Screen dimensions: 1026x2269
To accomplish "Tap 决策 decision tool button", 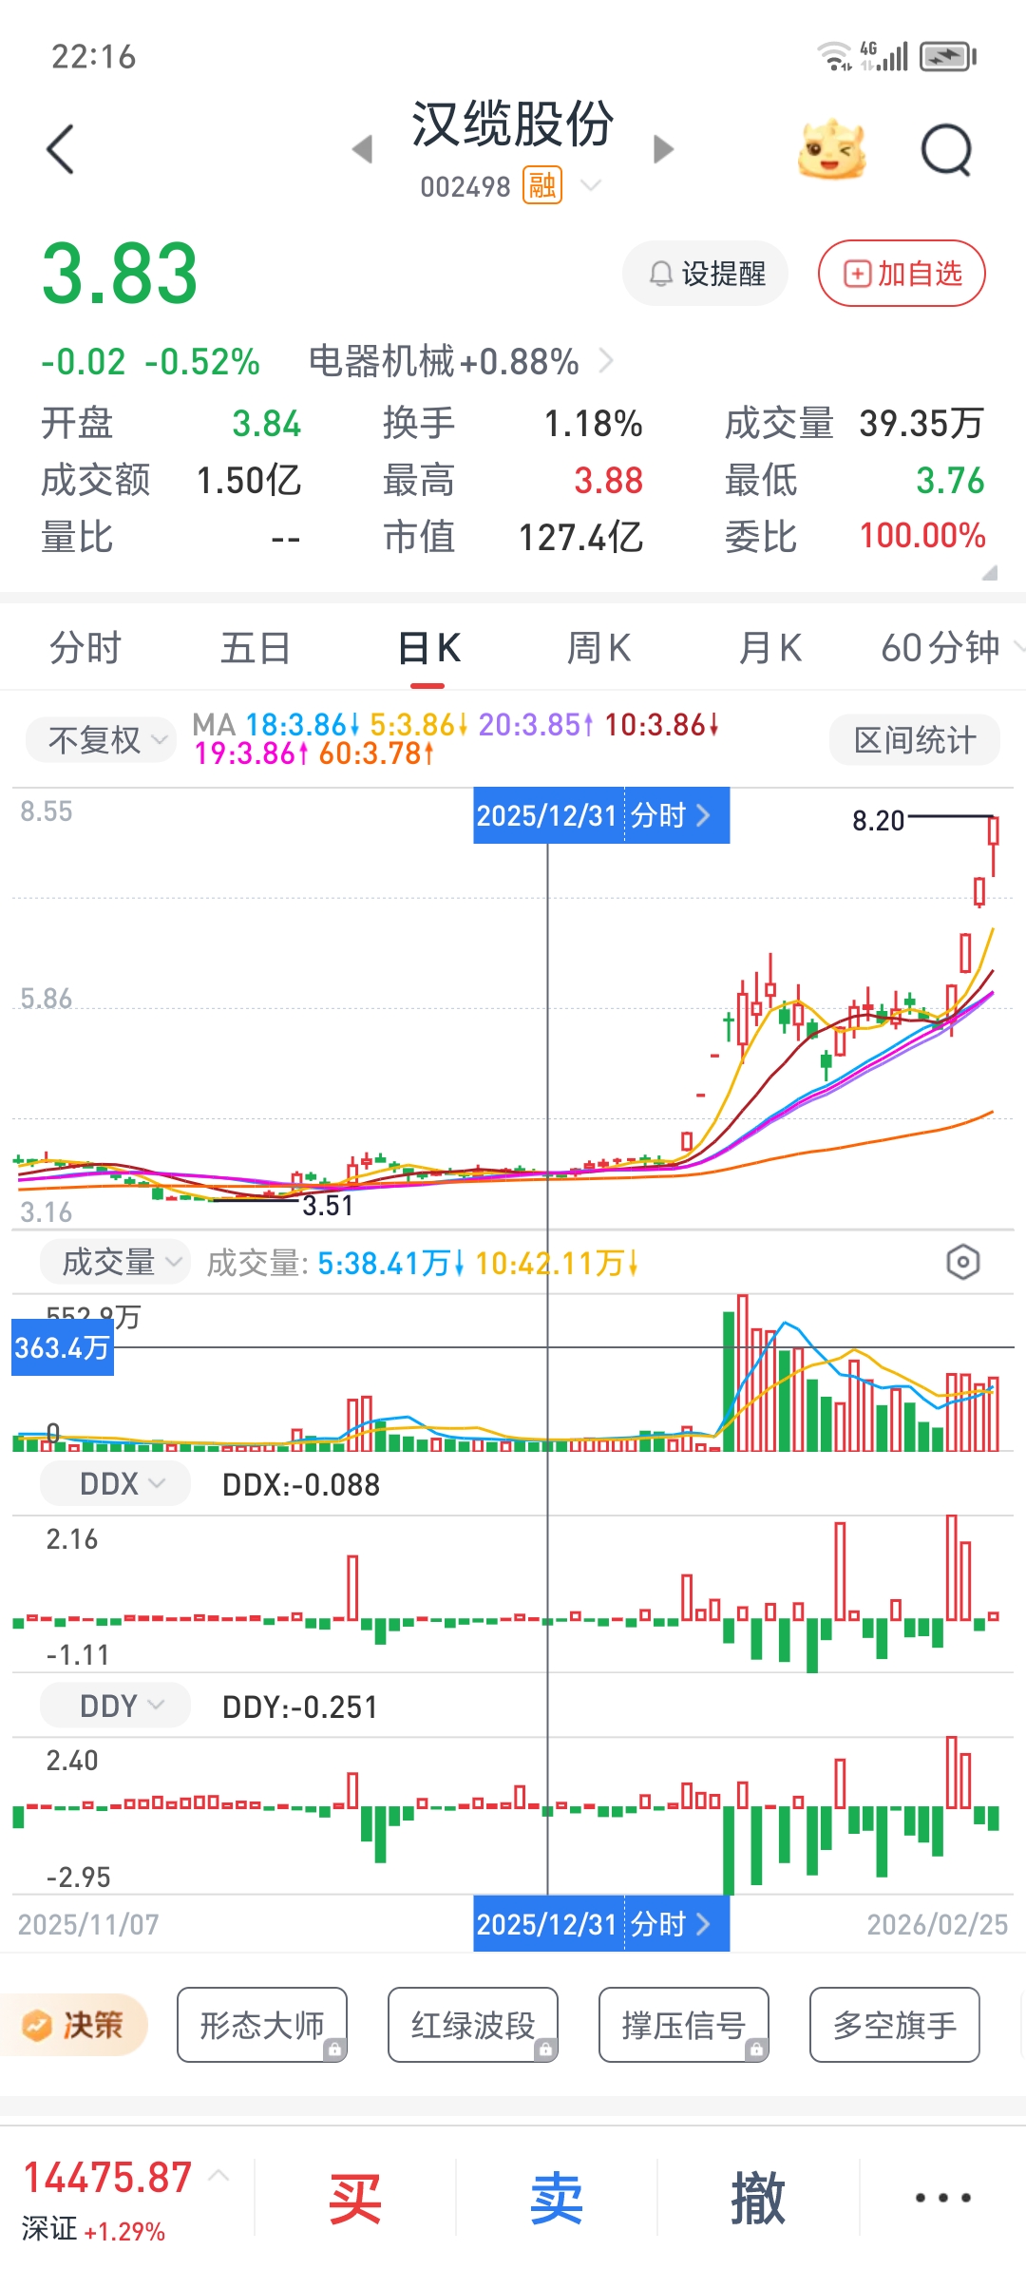I will (x=74, y=2025).
